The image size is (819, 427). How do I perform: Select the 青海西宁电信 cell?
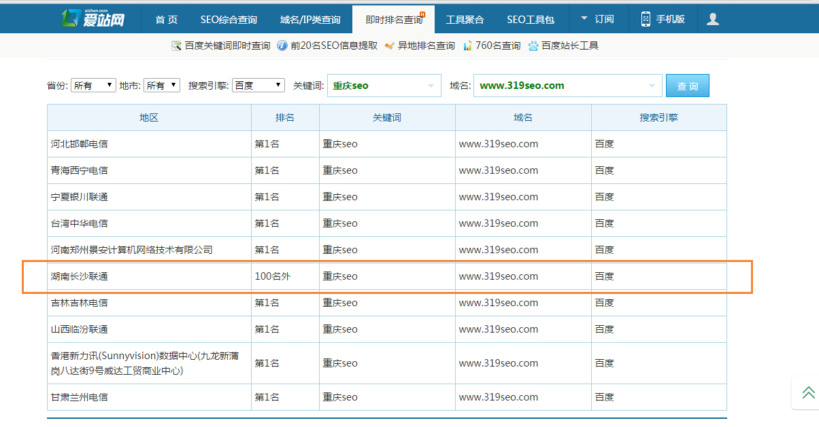[149, 170]
